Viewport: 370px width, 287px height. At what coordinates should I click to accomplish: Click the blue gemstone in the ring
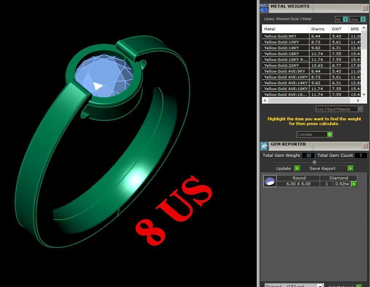[x=104, y=75]
